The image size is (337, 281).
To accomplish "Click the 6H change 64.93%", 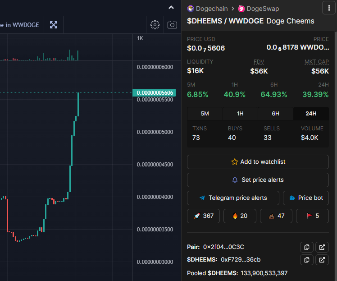I will [x=274, y=94].
